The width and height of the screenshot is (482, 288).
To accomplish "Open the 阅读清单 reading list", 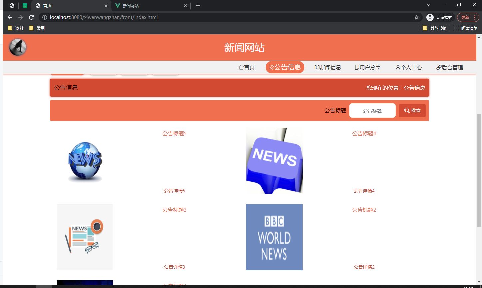I will click(x=465, y=28).
